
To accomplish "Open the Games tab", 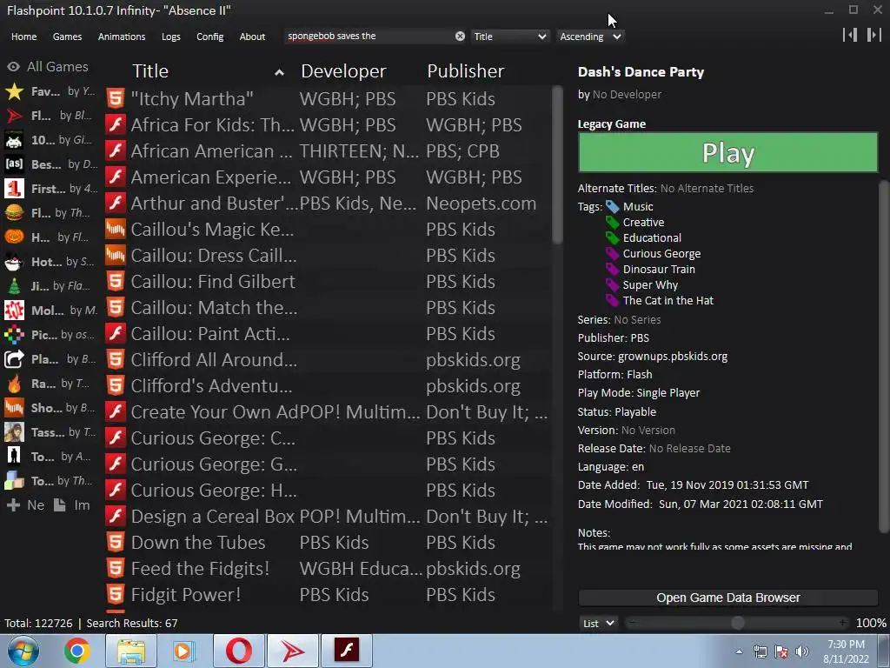I will [67, 37].
